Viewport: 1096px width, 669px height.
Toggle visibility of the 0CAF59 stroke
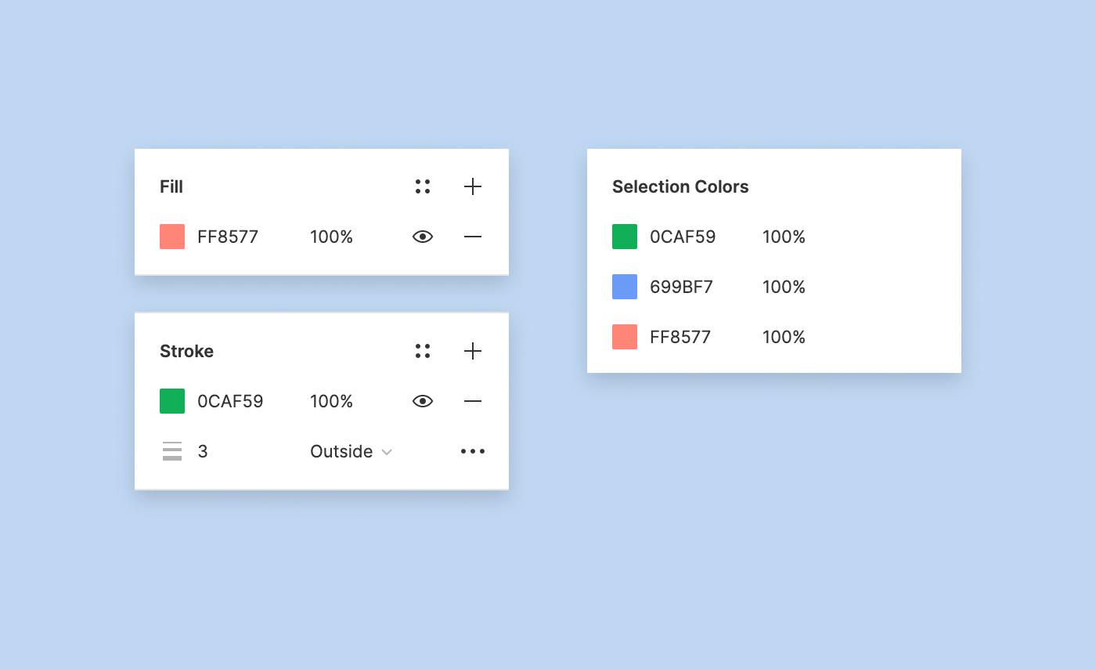(423, 401)
